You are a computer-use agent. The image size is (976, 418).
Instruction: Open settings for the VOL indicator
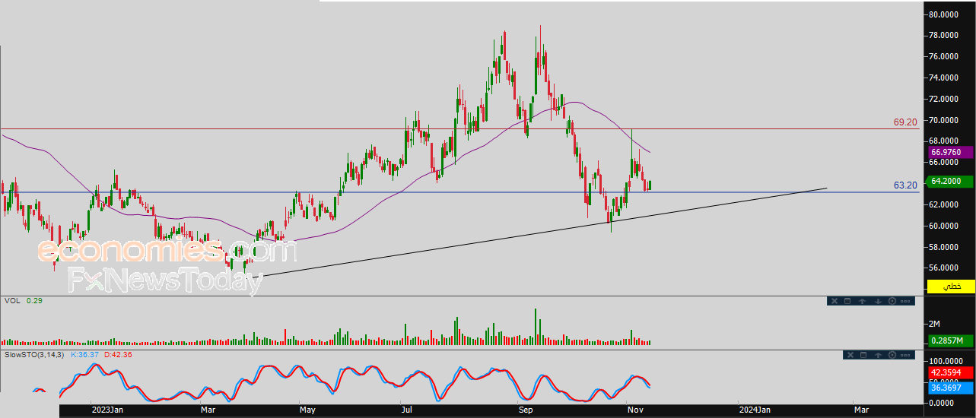892,301
